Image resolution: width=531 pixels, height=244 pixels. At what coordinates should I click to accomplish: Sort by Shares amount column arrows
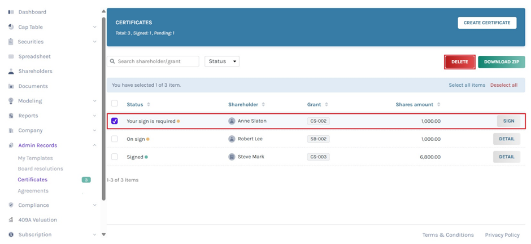pos(440,104)
